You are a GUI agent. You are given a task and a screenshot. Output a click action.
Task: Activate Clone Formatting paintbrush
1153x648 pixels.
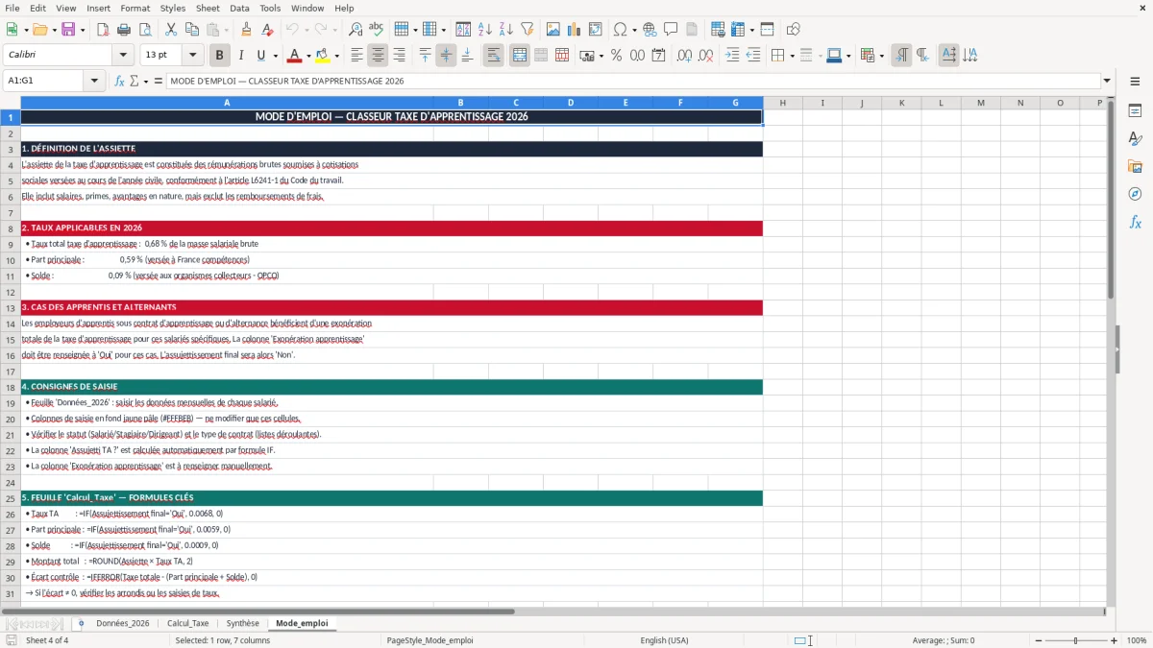[246, 30]
